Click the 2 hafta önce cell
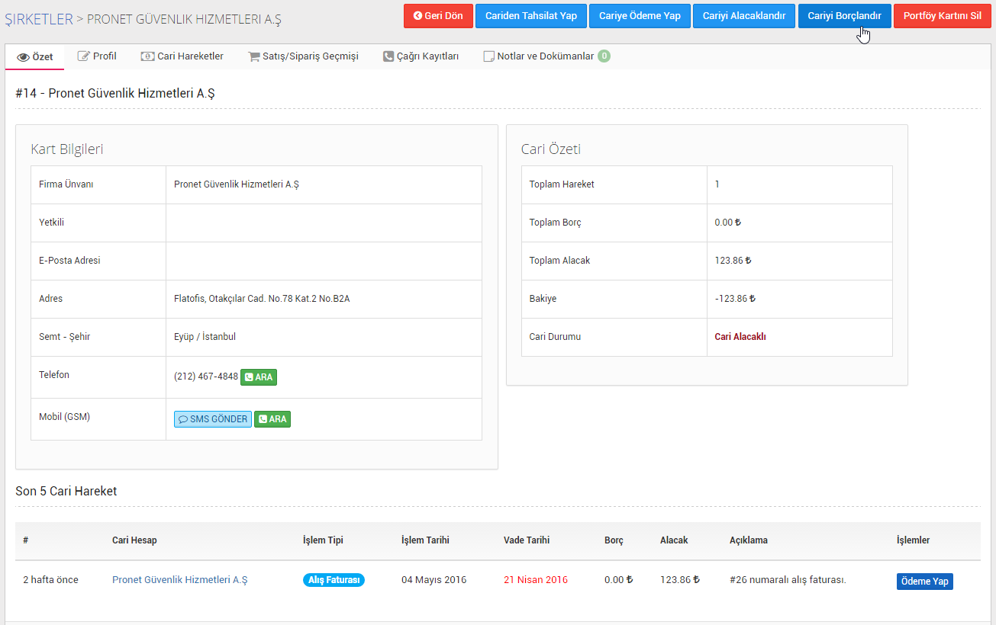The width and height of the screenshot is (996, 625). click(50, 580)
